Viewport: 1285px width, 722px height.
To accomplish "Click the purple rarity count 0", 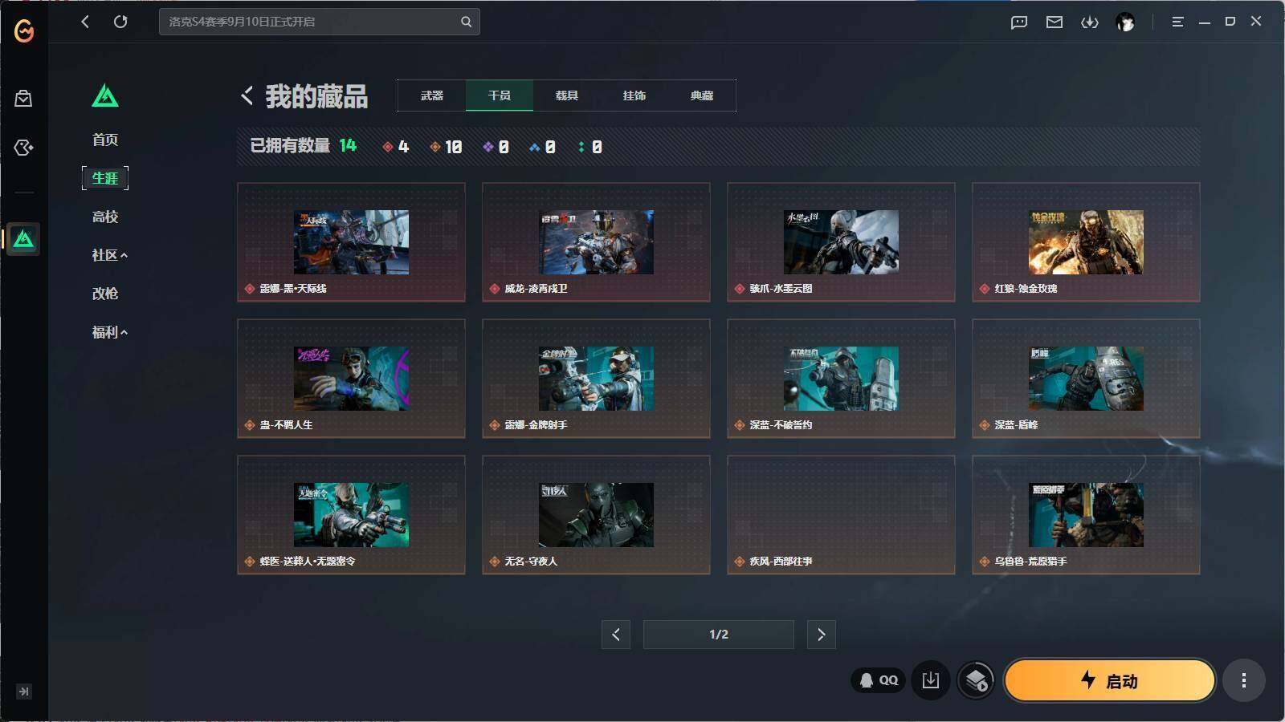I will (x=496, y=147).
